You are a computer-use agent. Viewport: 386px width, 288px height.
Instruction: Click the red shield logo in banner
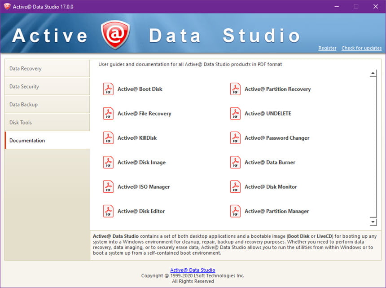tap(115, 35)
